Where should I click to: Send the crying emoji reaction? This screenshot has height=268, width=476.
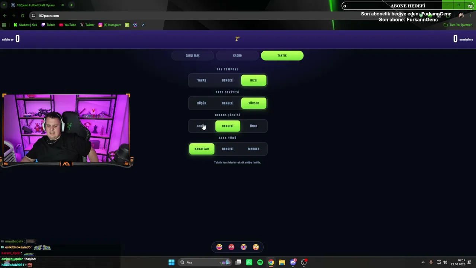coord(244,247)
